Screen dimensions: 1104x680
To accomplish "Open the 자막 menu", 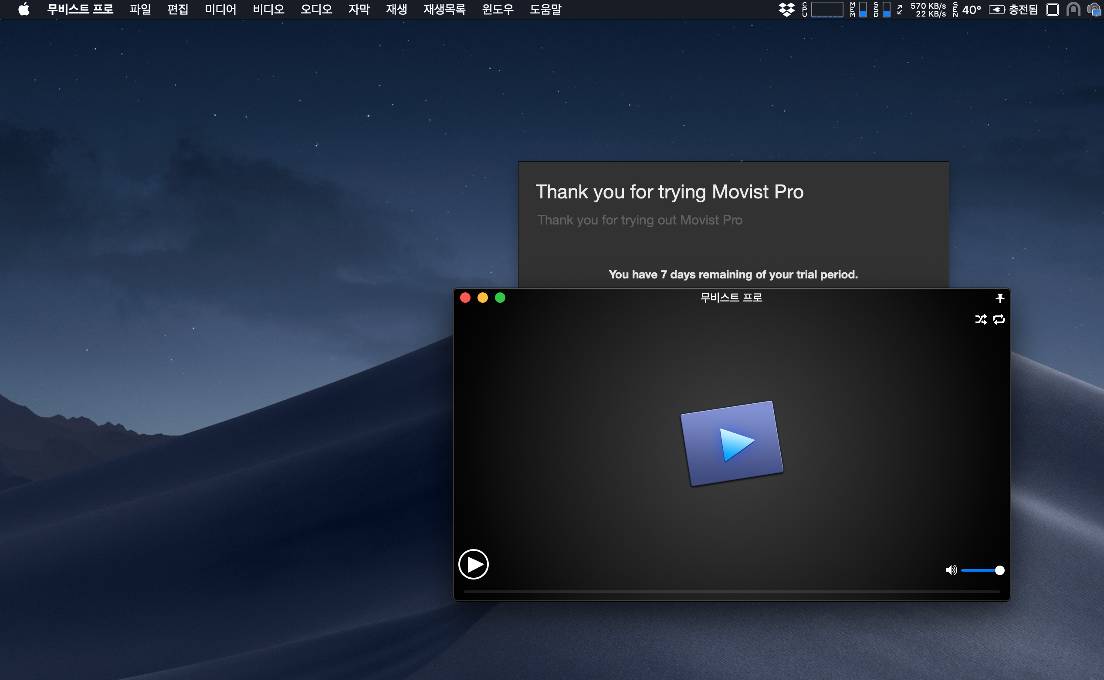I will click(359, 10).
